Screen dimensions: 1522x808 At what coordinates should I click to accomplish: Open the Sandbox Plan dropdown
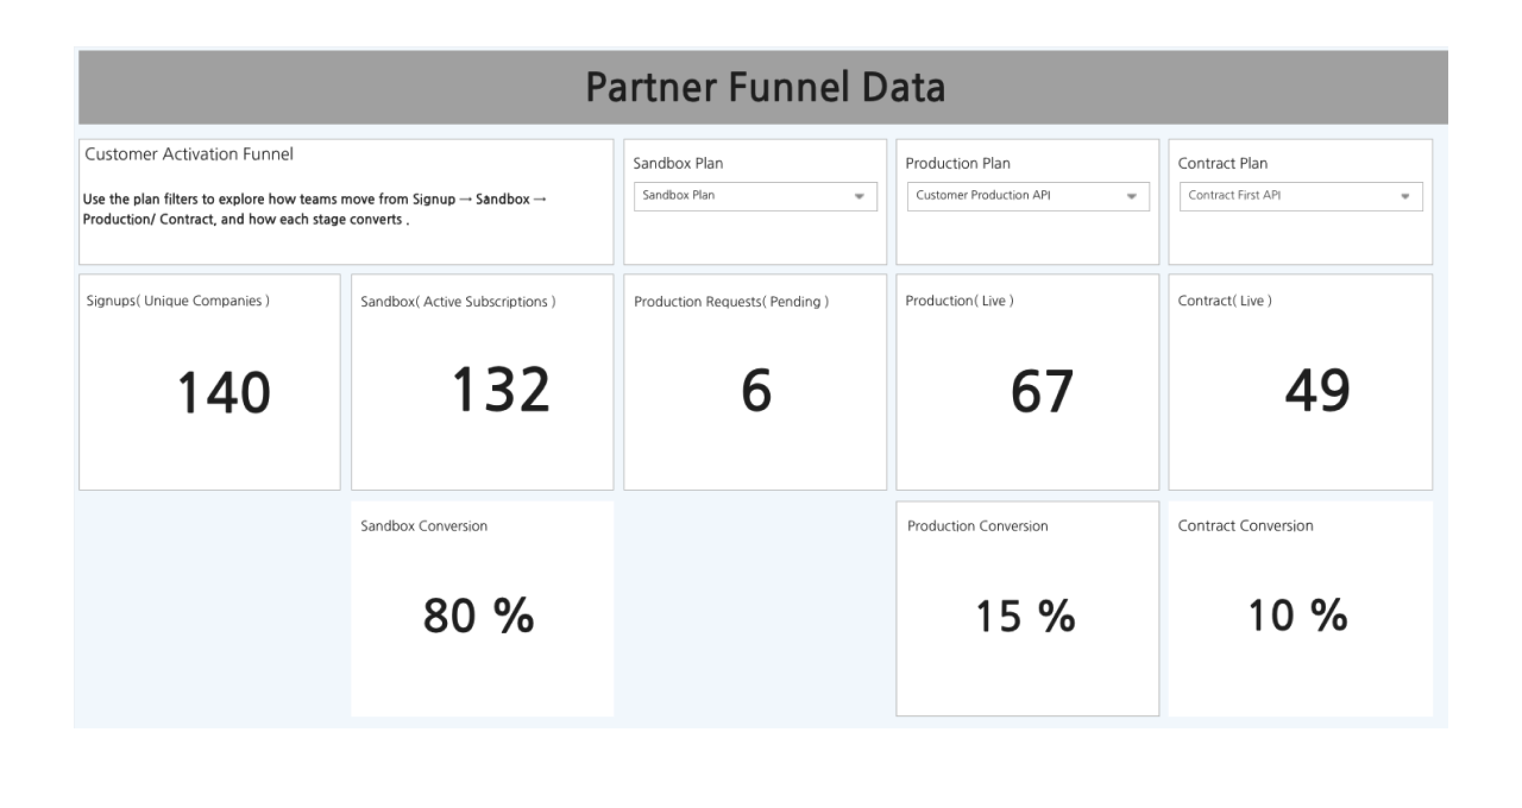(754, 196)
